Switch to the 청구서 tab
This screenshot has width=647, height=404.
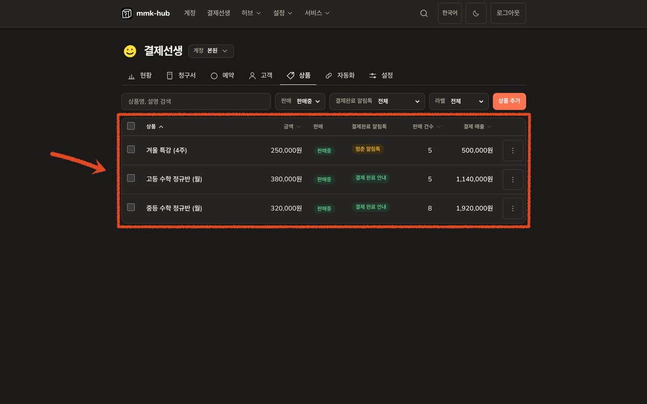[181, 75]
